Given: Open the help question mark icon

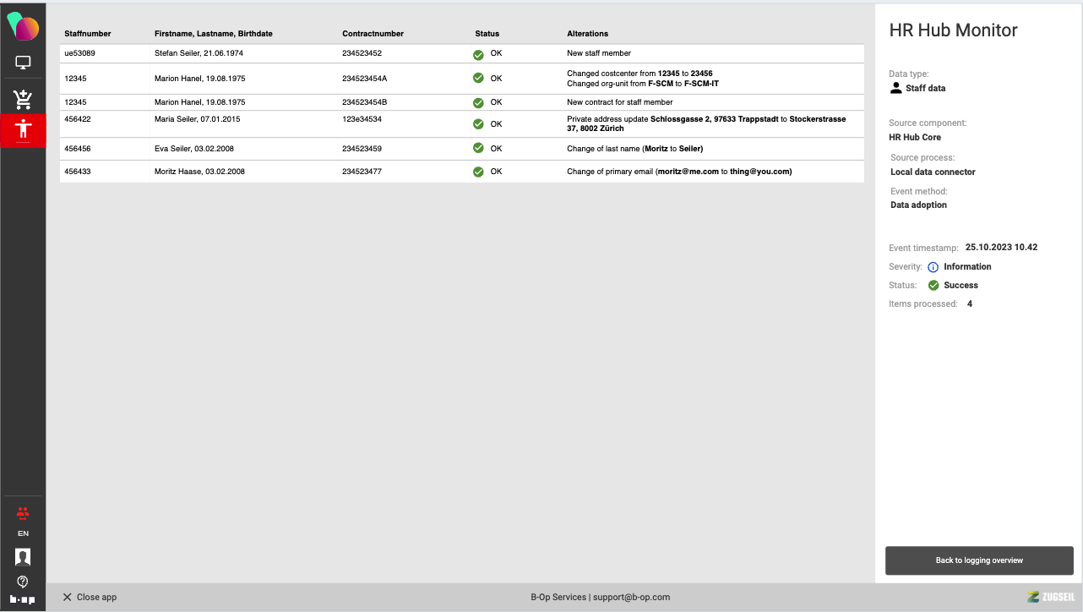Looking at the screenshot, I should 23,581.
